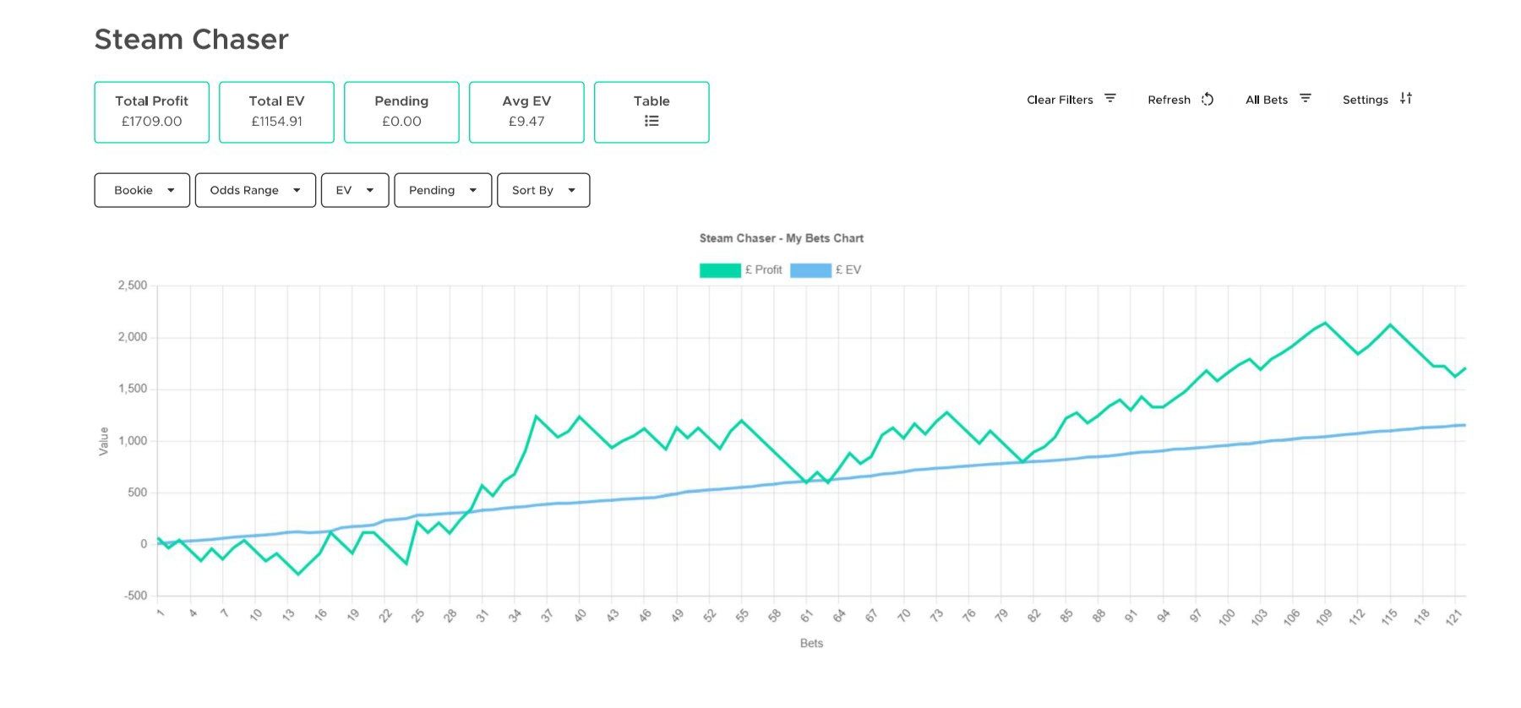Click the Settings label
Screen dimensions: 1521x708
point(1366,100)
